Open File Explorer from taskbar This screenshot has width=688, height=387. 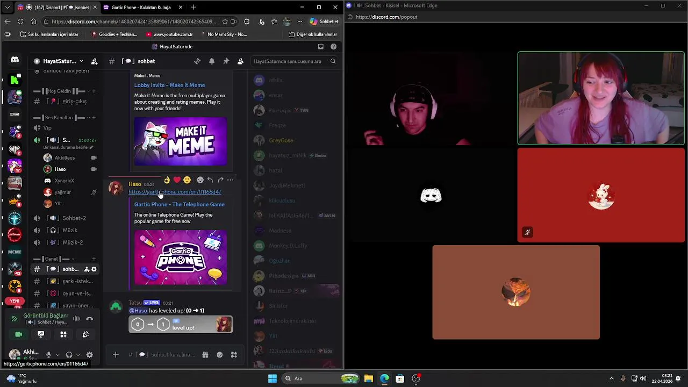369,378
